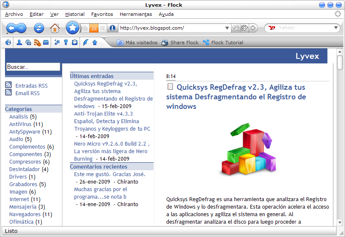This screenshot has height=237, width=345.
Task: Click the Go arrow next to URL bar
Action: pyautogui.click(x=253, y=28)
